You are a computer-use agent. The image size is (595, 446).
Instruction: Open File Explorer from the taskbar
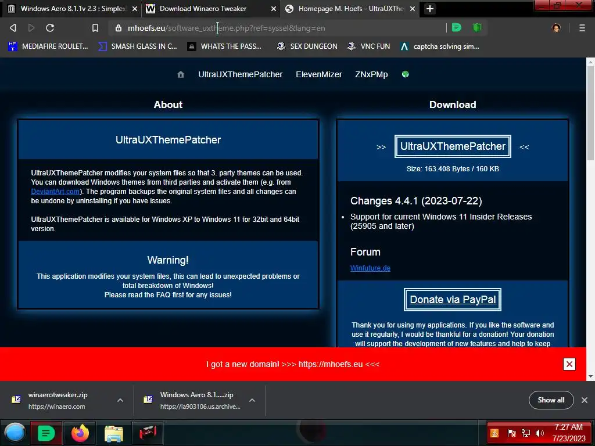point(113,433)
